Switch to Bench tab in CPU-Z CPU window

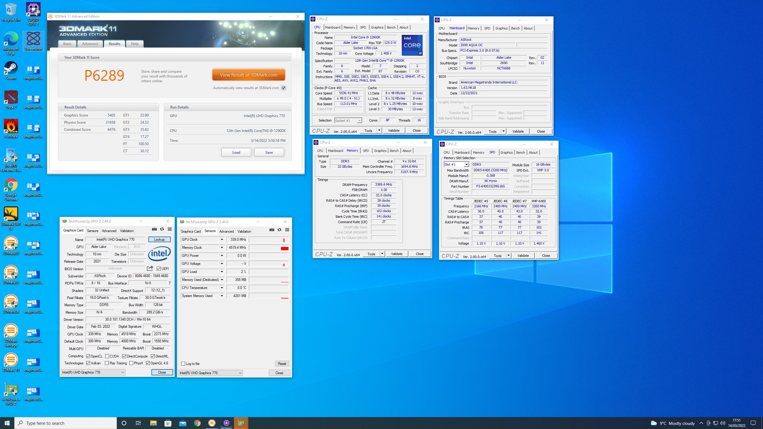click(x=391, y=27)
